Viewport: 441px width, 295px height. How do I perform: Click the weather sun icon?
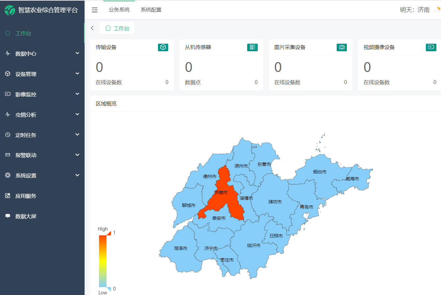pos(437,10)
